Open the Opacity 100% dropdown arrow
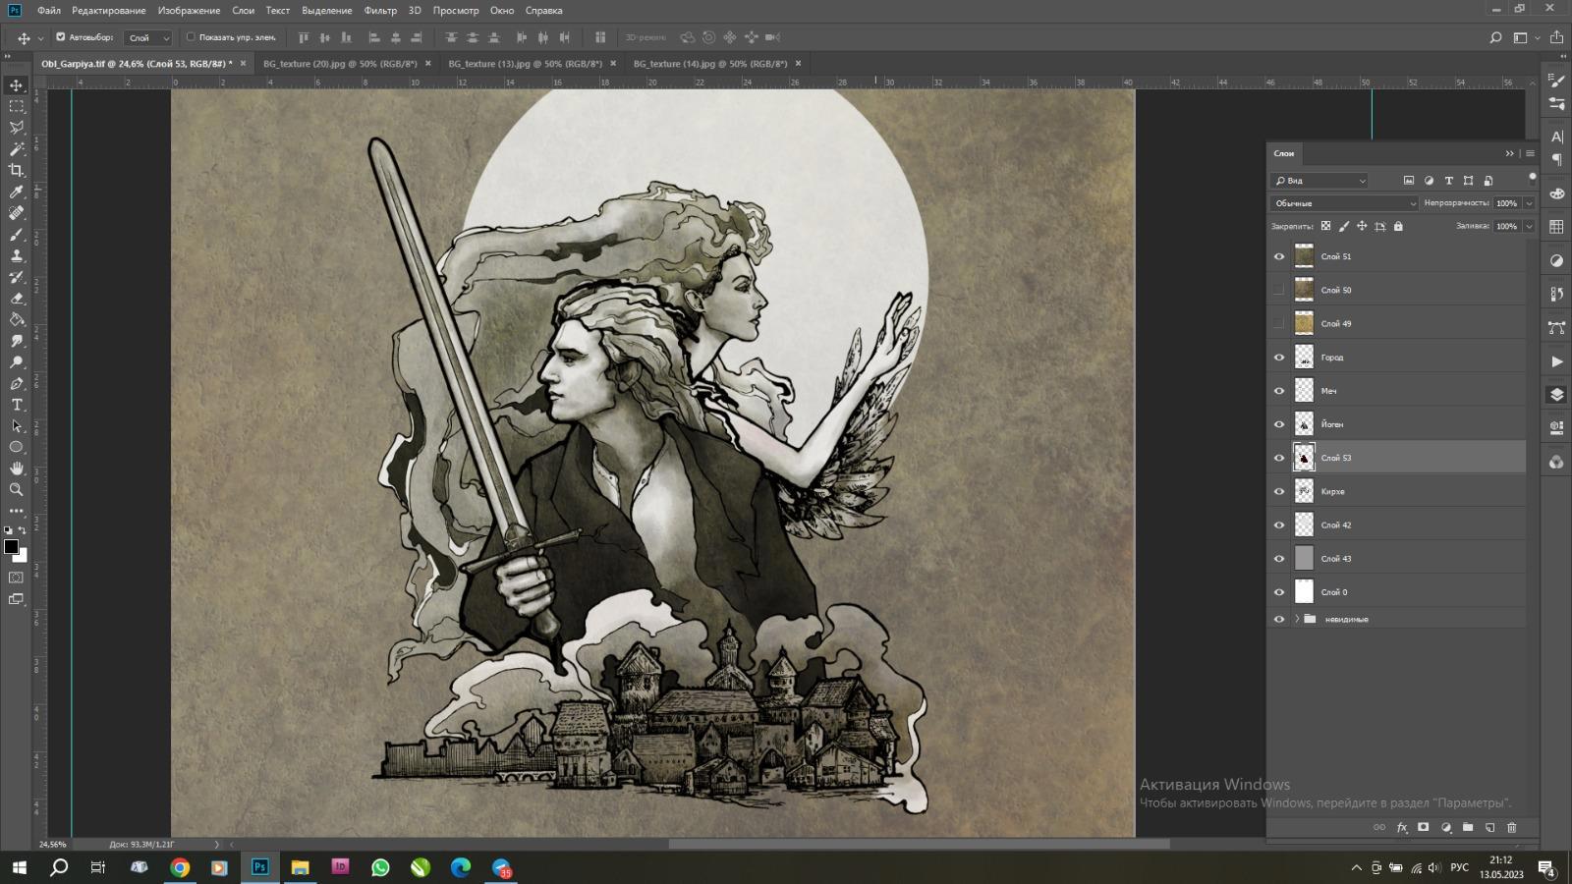This screenshot has width=1572, height=884. click(1529, 203)
